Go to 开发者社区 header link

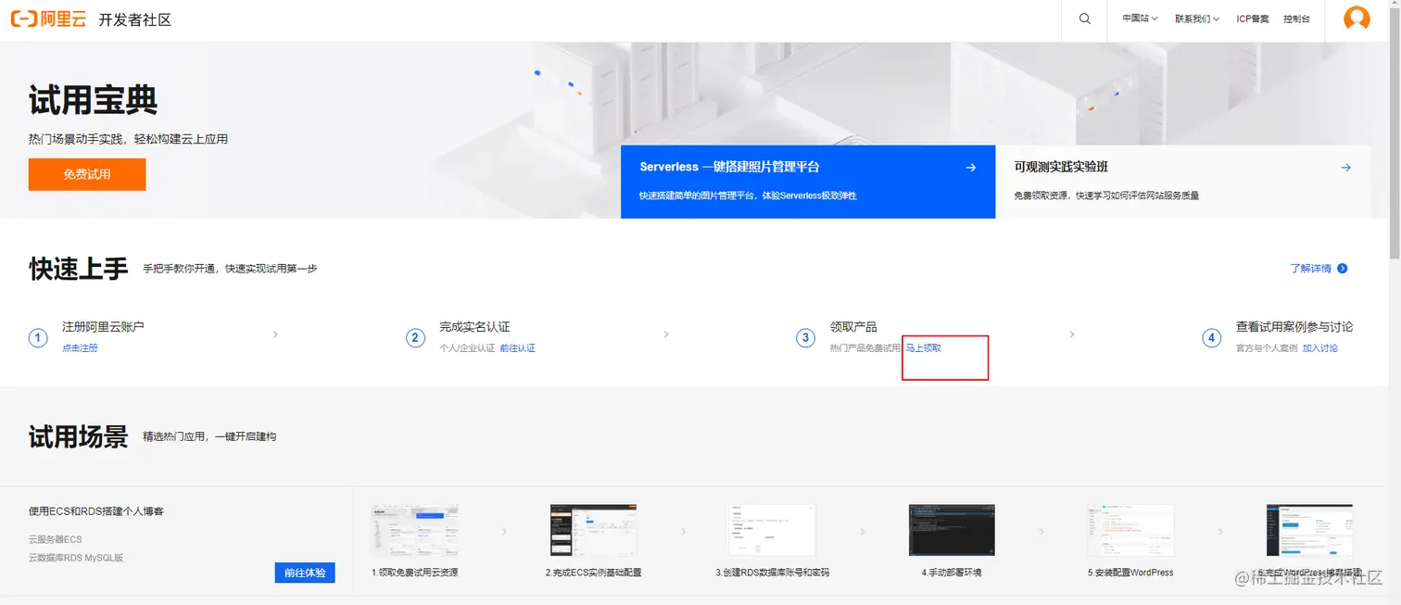[x=135, y=19]
